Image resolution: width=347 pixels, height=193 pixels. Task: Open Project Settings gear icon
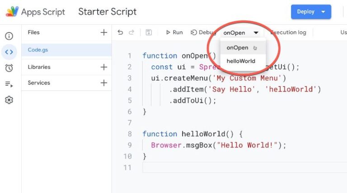(9, 100)
